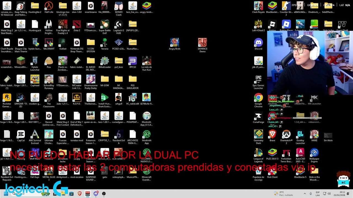The width and height of the screenshot is (353, 198).
Task: Select the PCSX2 emulator shortcut
Action: pos(119,44)
